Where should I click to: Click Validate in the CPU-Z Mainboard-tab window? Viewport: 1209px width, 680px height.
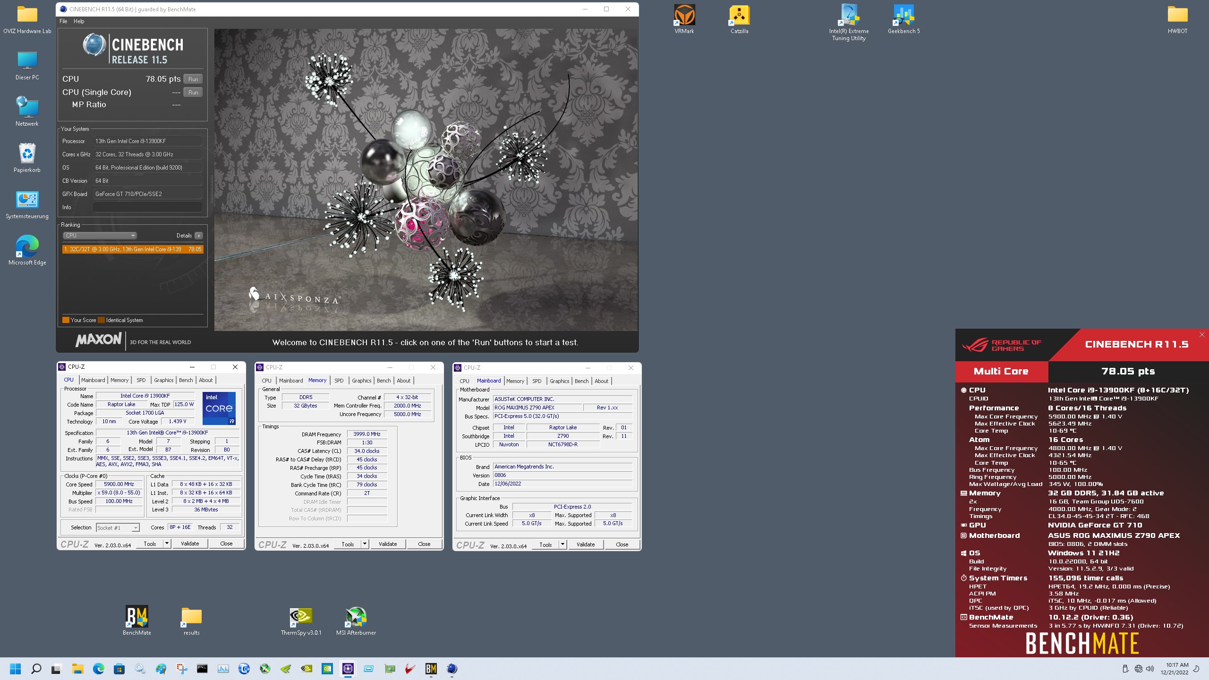586,544
